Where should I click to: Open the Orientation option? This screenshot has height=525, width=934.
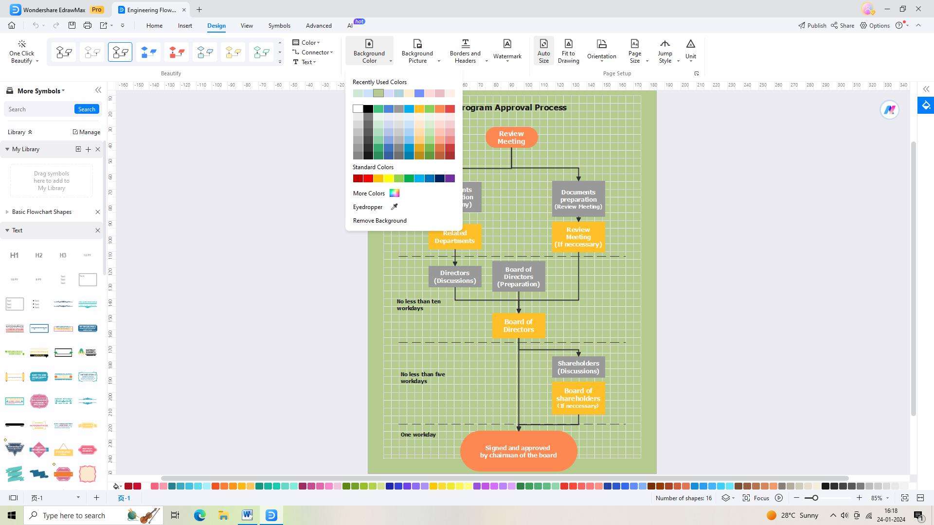click(601, 50)
